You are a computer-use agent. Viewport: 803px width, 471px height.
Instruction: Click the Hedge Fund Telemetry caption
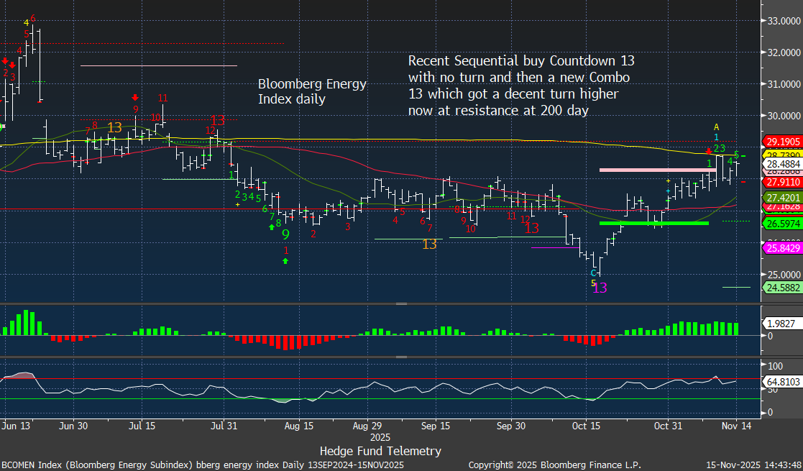pyautogui.click(x=380, y=451)
